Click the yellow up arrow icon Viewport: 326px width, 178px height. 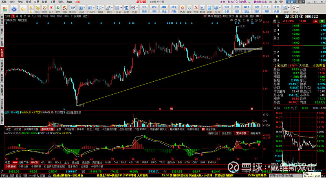[31, 7]
